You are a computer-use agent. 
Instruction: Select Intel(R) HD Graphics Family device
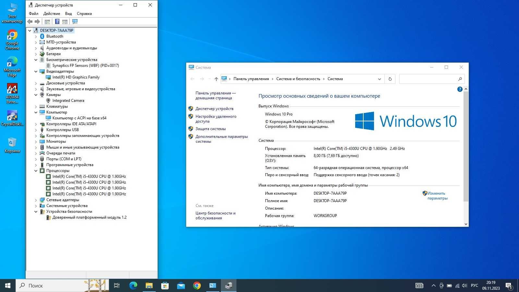pyautogui.click(x=76, y=77)
